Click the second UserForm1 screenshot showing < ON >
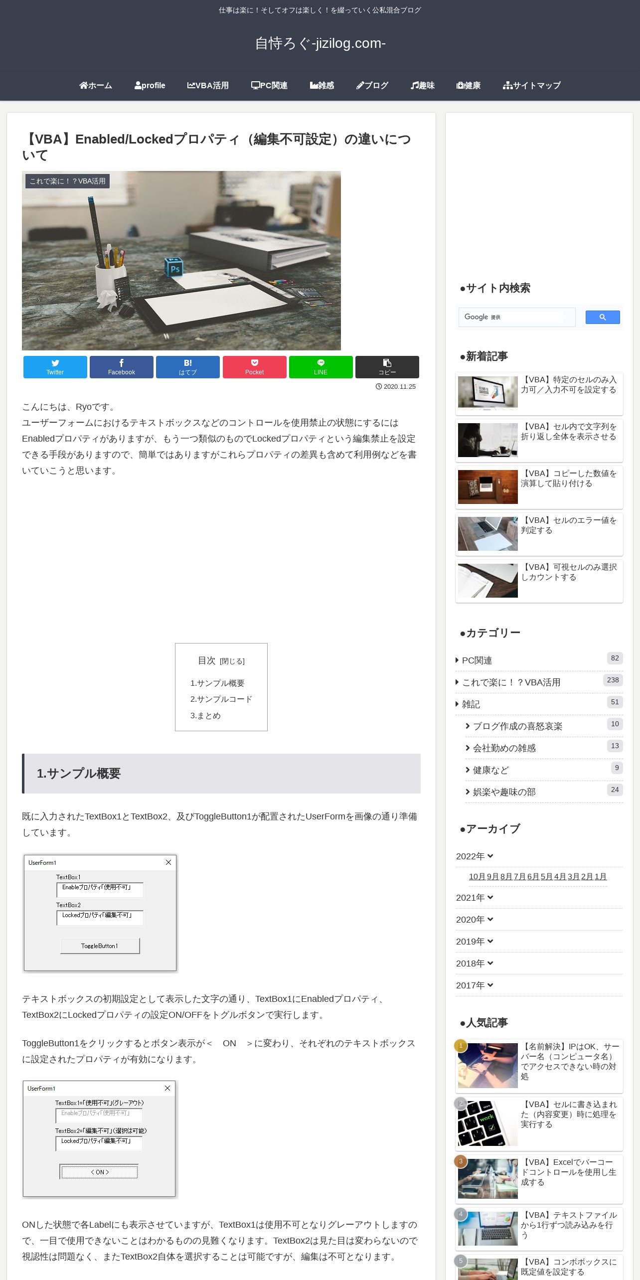 click(x=100, y=1139)
